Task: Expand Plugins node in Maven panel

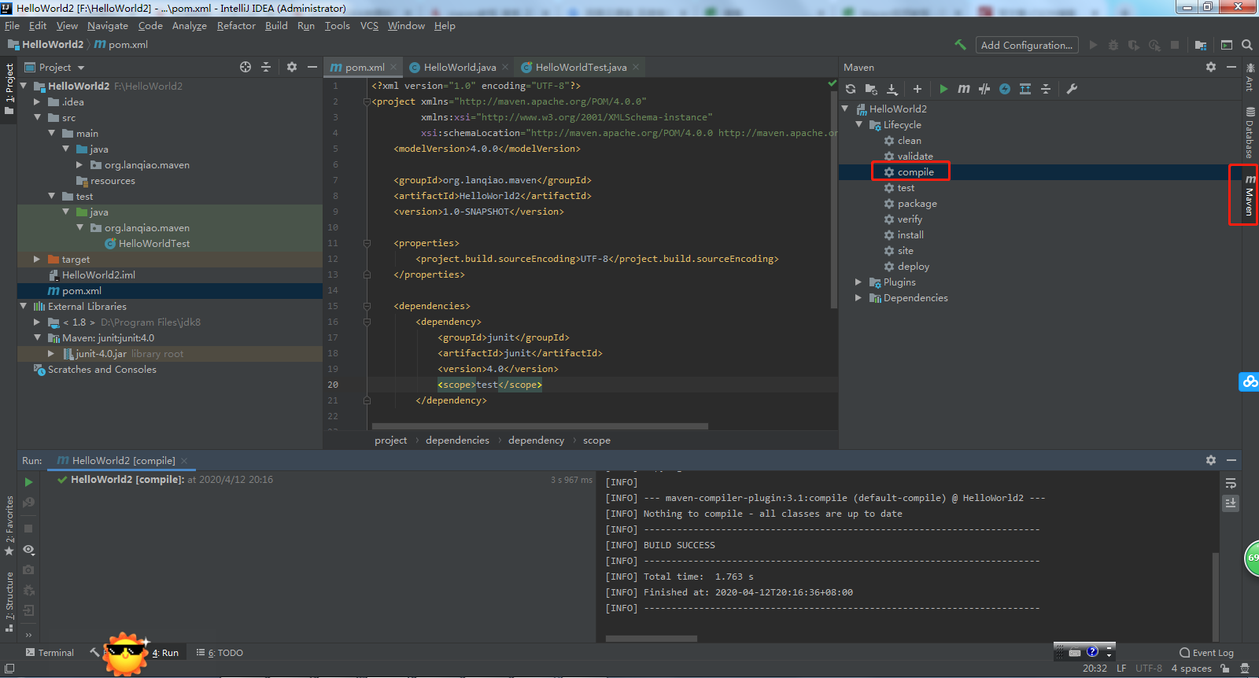Action: [859, 282]
